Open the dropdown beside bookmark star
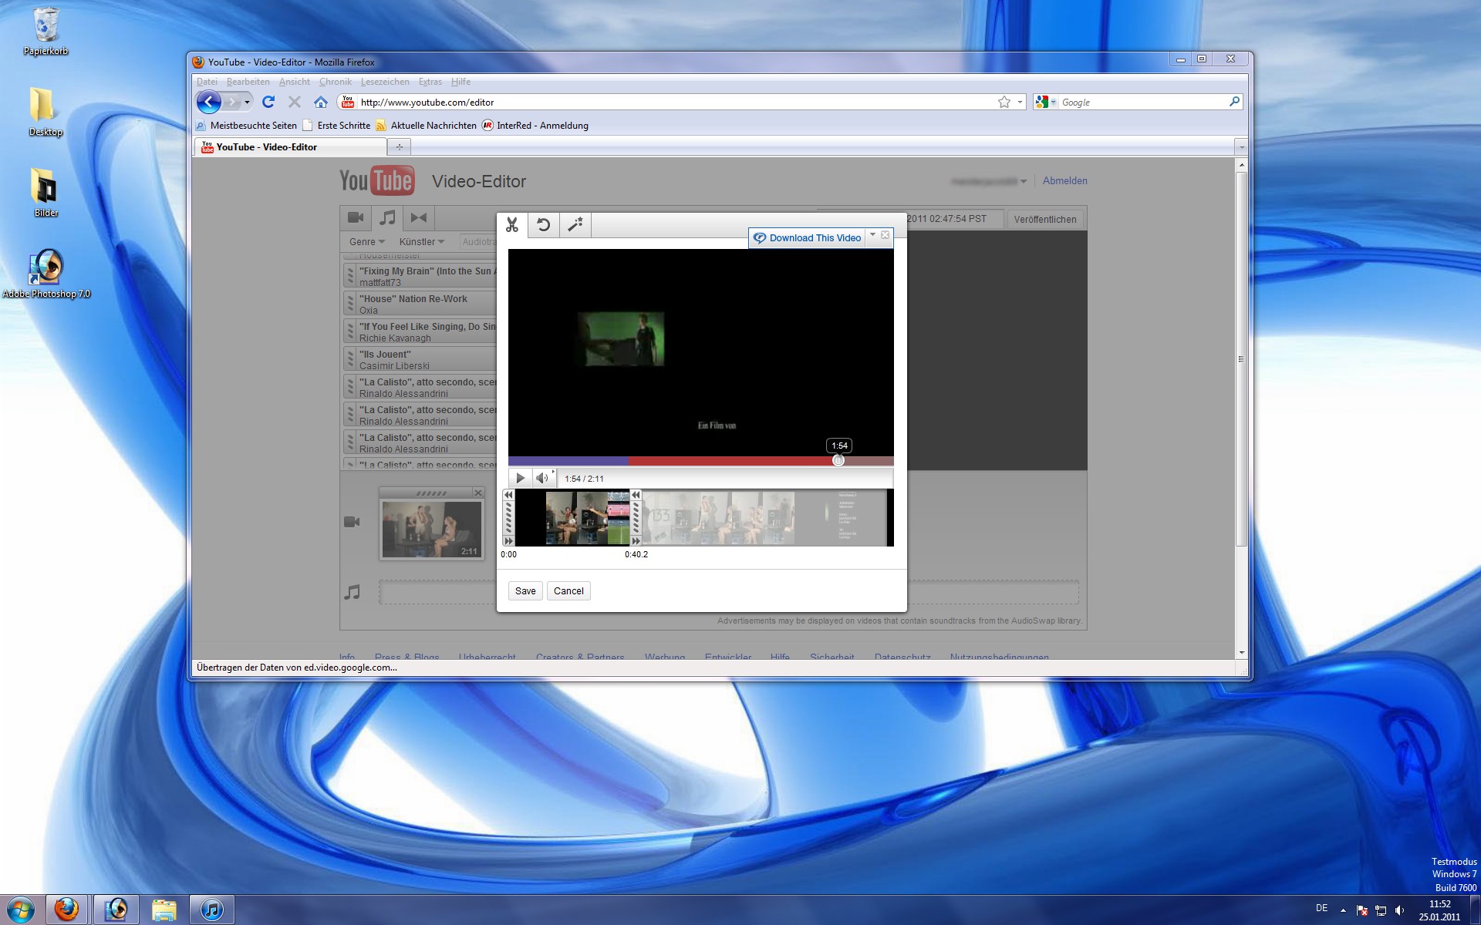 pos(1020,102)
